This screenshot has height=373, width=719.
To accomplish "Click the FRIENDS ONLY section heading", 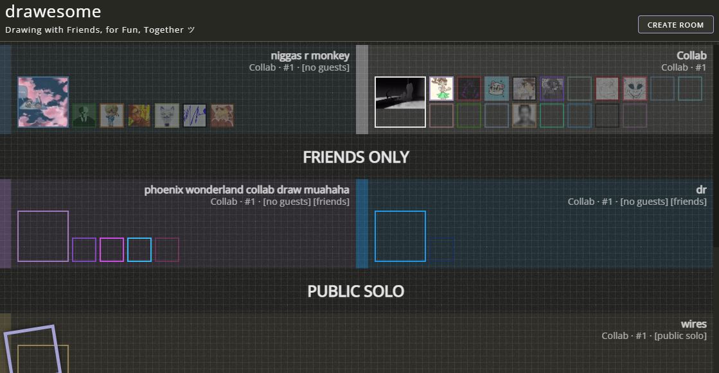I will [x=356, y=157].
